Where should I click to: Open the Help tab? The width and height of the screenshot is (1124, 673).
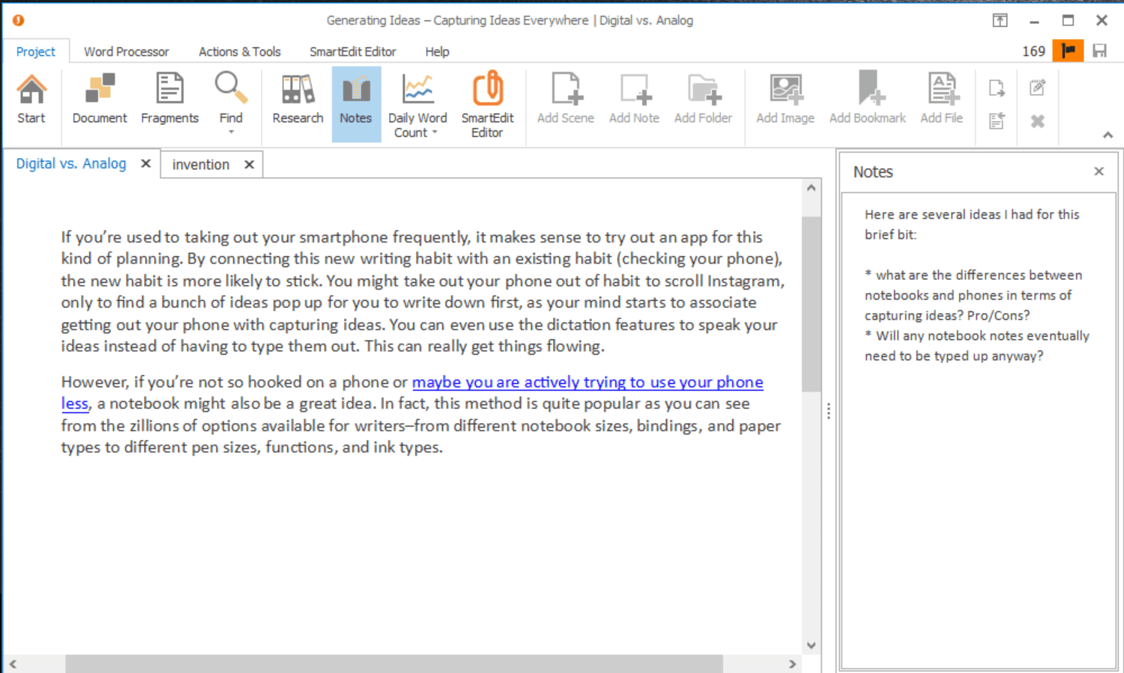tap(438, 52)
